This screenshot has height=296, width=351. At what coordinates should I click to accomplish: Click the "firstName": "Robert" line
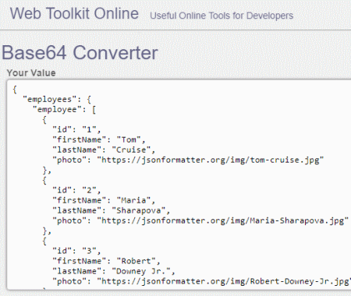click(106, 261)
